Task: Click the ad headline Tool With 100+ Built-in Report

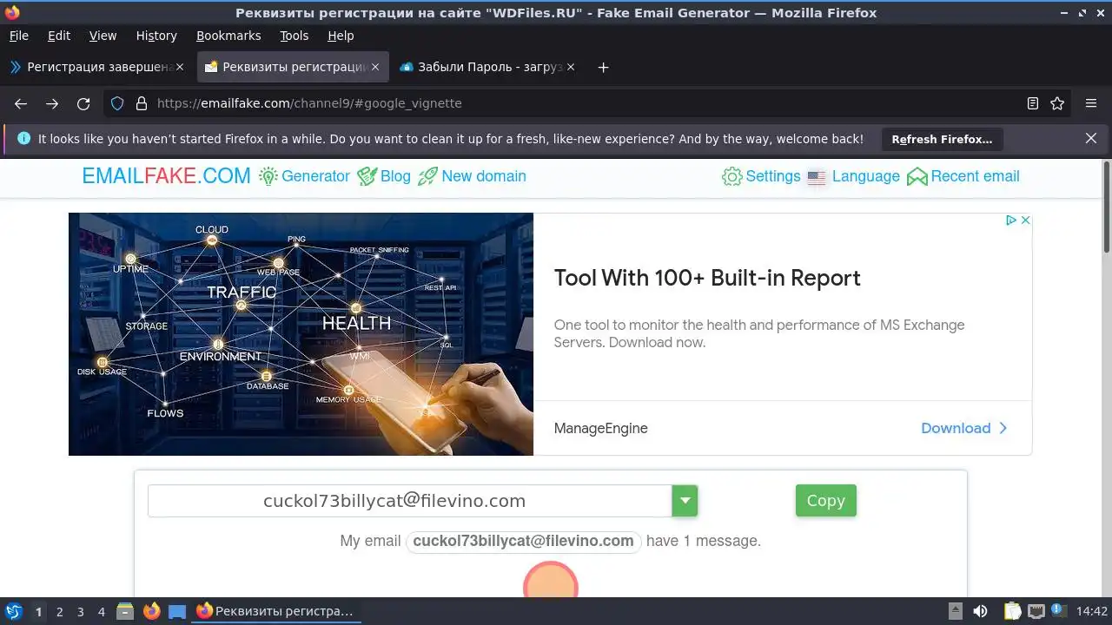Action: (707, 278)
